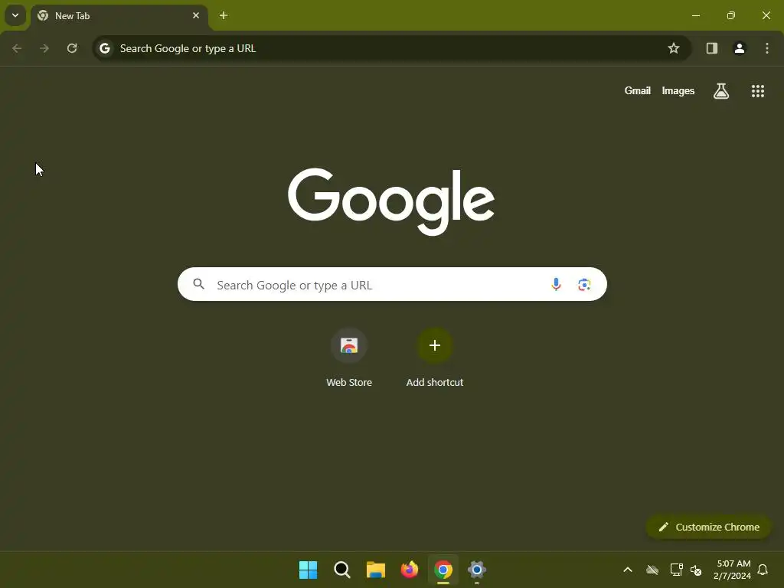The image size is (784, 588).
Task: Go forward with the forward arrow
Action: 44,48
